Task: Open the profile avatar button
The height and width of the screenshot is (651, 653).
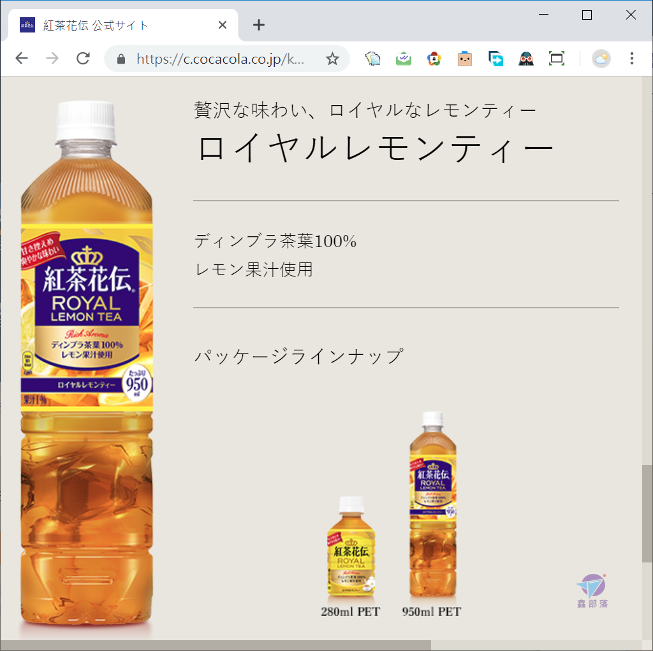Action: [601, 59]
